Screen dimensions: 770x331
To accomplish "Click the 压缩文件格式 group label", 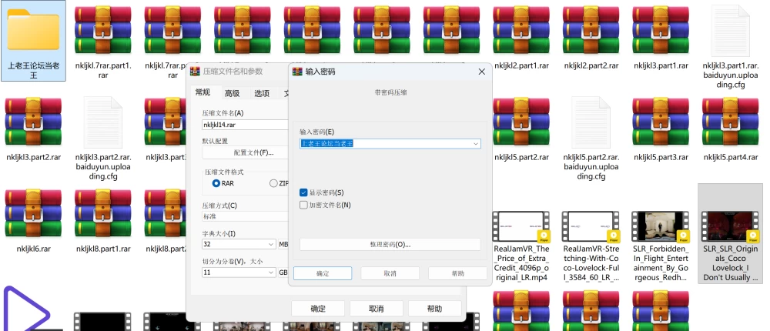I will tap(224, 172).
